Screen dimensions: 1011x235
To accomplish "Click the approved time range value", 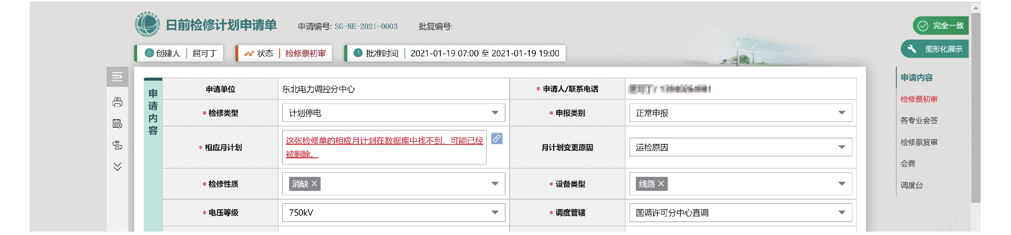I will tap(485, 53).
